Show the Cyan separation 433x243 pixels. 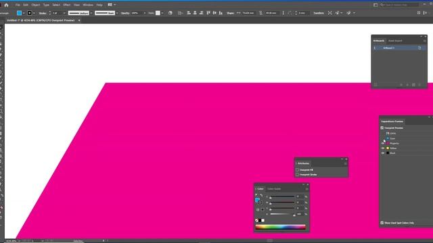coord(383,138)
